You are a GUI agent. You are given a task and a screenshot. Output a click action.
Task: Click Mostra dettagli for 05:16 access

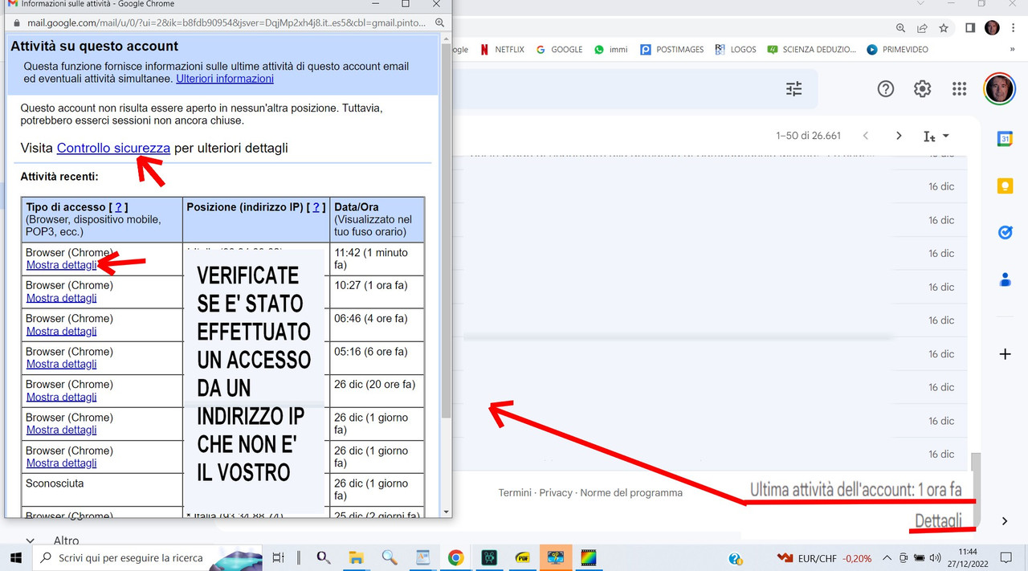61,364
